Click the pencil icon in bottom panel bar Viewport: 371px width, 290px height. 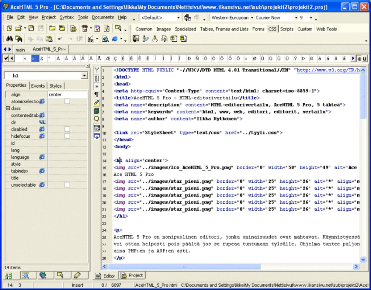78,275
